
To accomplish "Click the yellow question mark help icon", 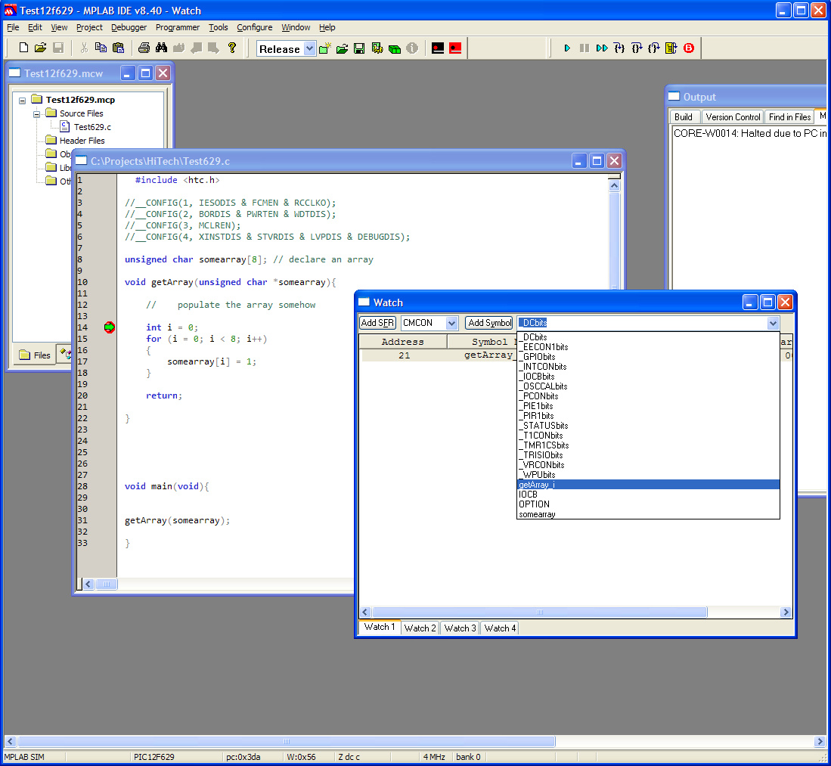I will click(x=231, y=48).
